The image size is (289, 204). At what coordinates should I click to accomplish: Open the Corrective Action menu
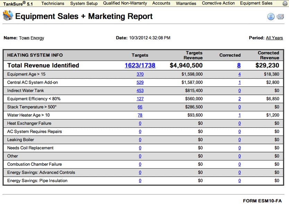[x=218, y=3]
